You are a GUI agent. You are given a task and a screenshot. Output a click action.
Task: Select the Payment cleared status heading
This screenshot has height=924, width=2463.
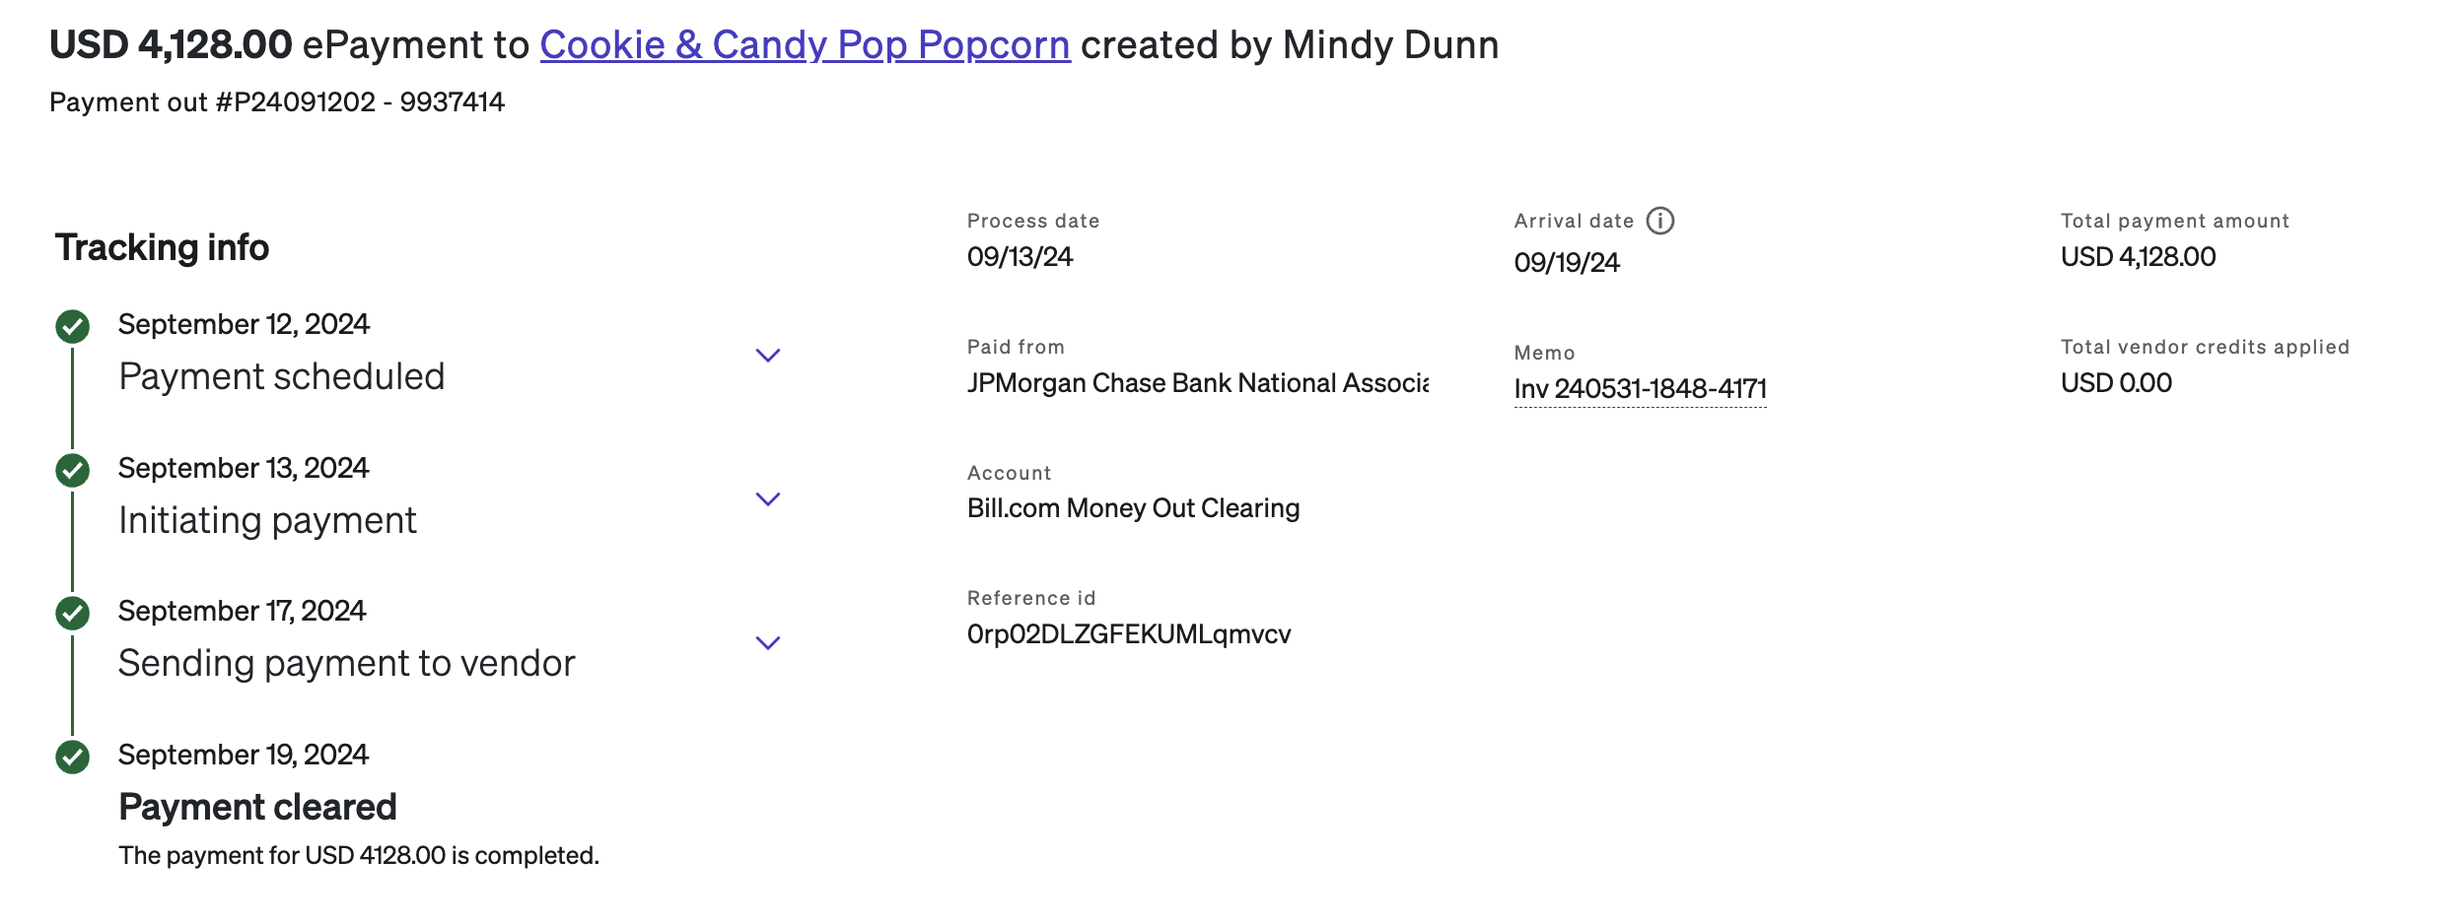click(257, 807)
